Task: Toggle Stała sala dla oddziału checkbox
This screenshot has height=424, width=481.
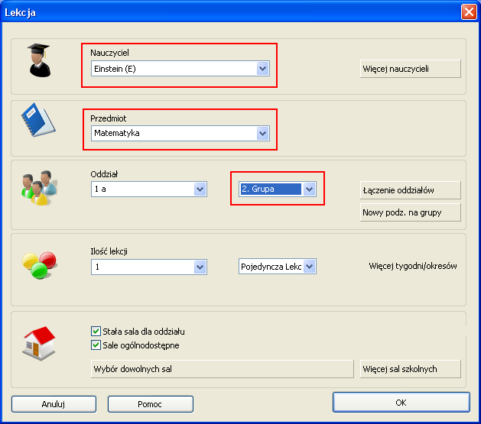Action: [x=96, y=331]
